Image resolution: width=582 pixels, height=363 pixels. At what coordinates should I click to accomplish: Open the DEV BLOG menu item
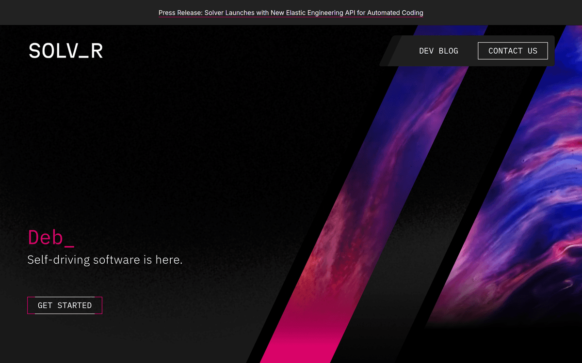point(438,51)
